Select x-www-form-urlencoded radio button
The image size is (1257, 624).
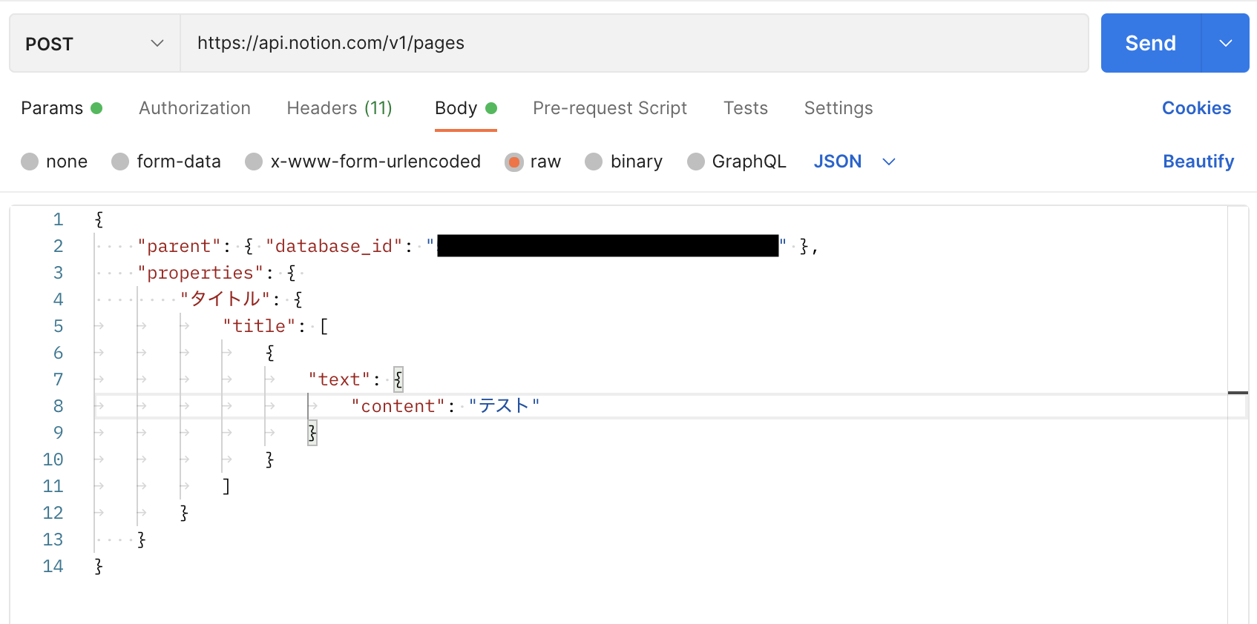[x=254, y=162]
